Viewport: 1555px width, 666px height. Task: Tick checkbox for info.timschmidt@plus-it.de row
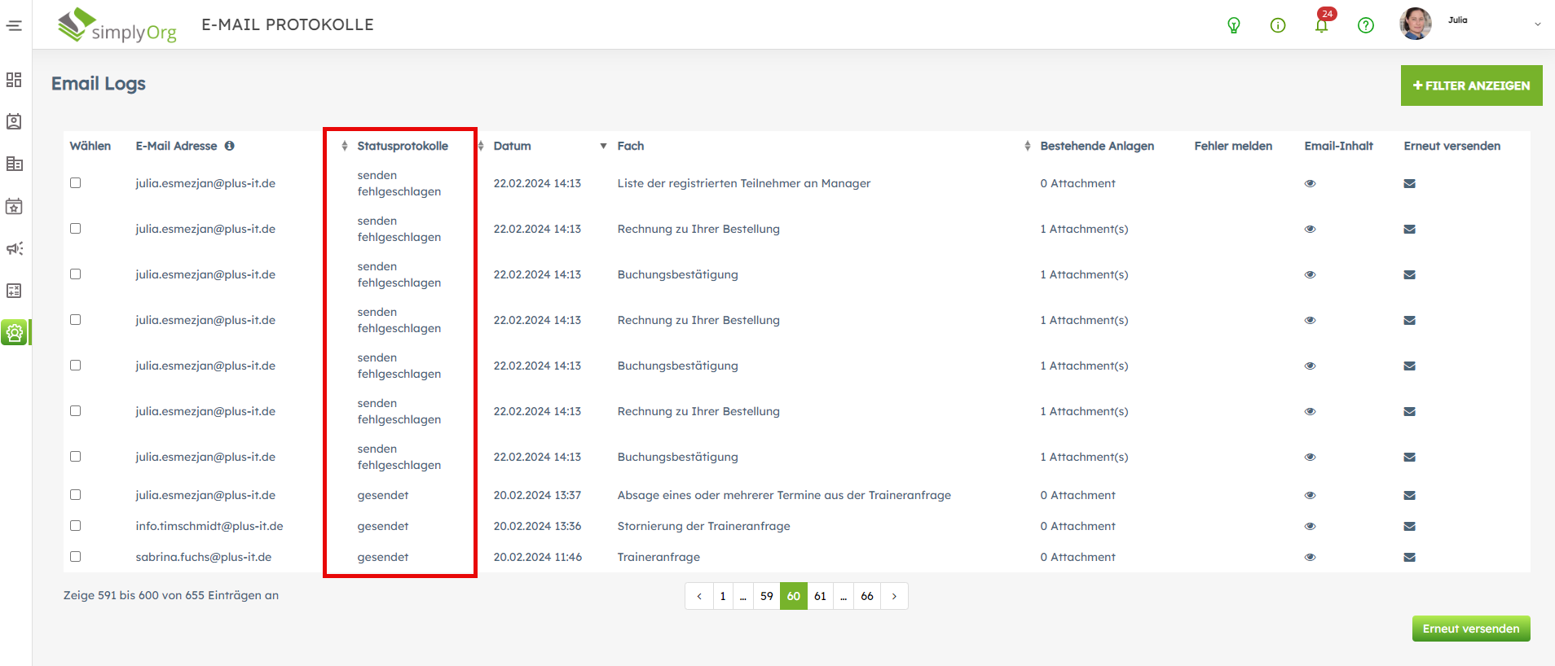[x=76, y=526]
